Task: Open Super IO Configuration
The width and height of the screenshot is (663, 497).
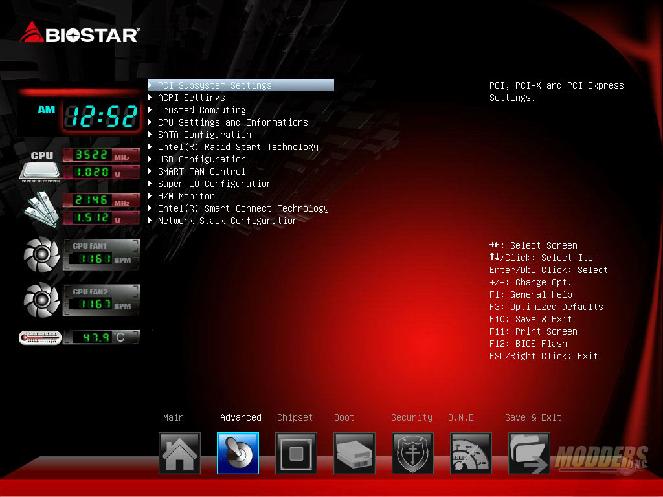Action: click(215, 184)
